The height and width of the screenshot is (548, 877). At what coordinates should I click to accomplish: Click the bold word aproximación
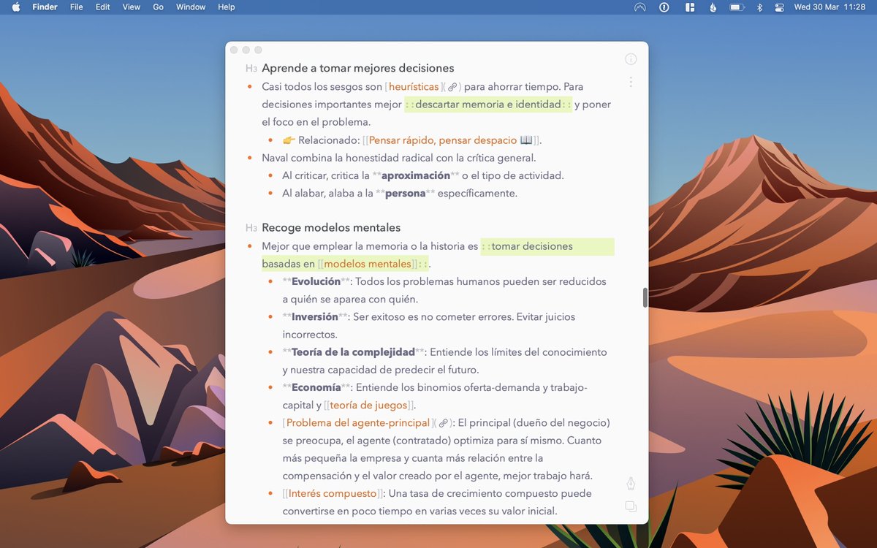416,175
